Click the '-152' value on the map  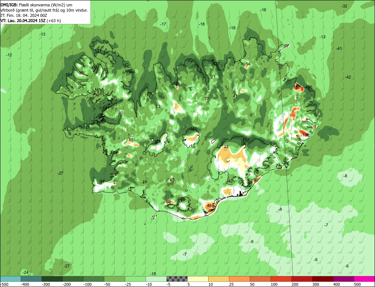point(245,140)
